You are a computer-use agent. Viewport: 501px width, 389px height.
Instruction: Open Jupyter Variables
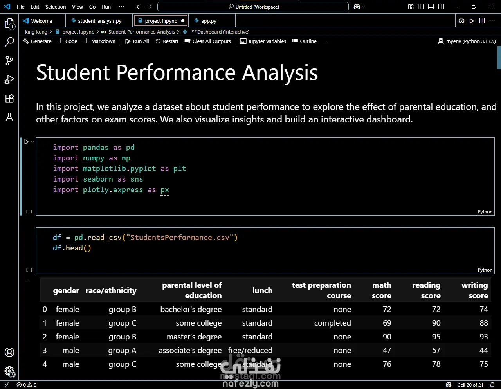click(x=263, y=41)
